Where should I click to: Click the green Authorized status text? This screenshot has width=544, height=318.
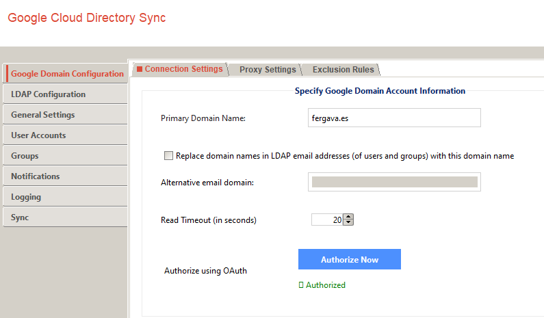[x=326, y=285]
